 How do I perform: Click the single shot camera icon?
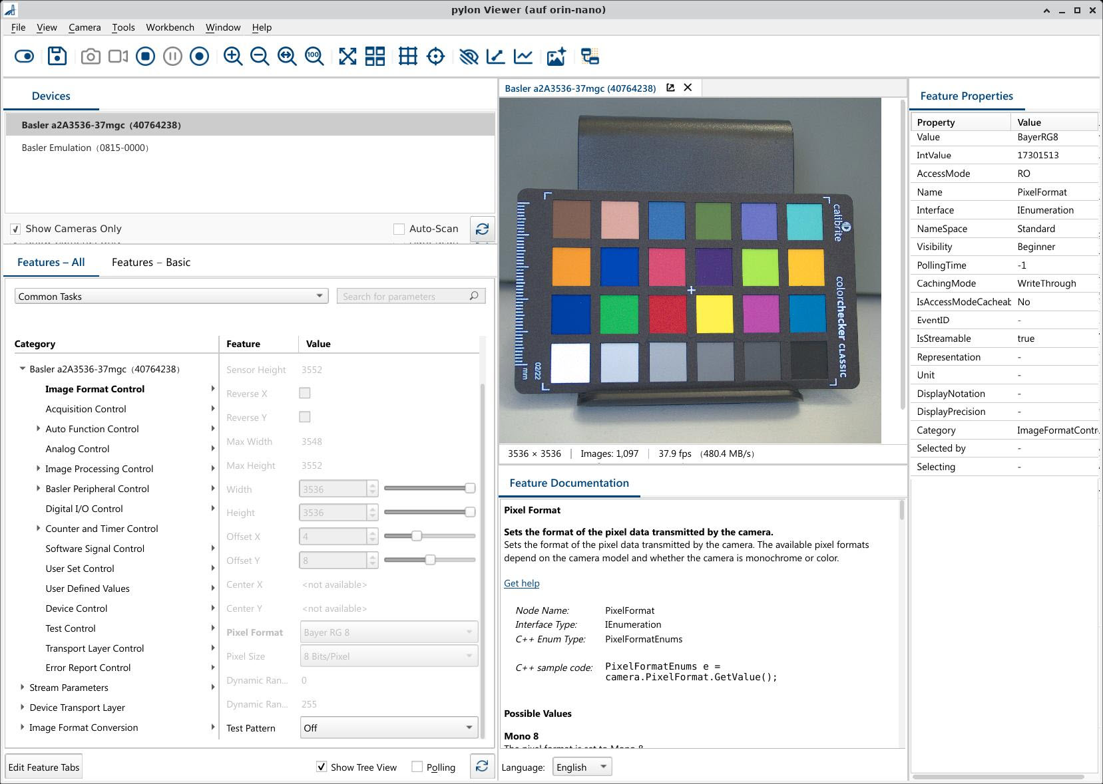pos(91,57)
